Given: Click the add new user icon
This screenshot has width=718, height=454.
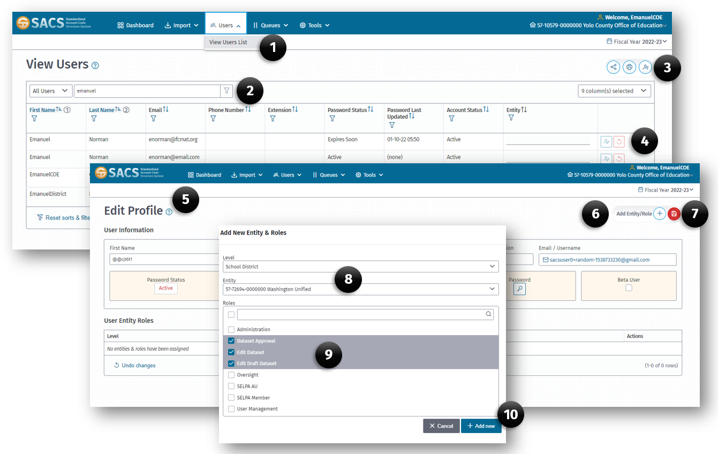Looking at the screenshot, I should pyautogui.click(x=645, y=67).
